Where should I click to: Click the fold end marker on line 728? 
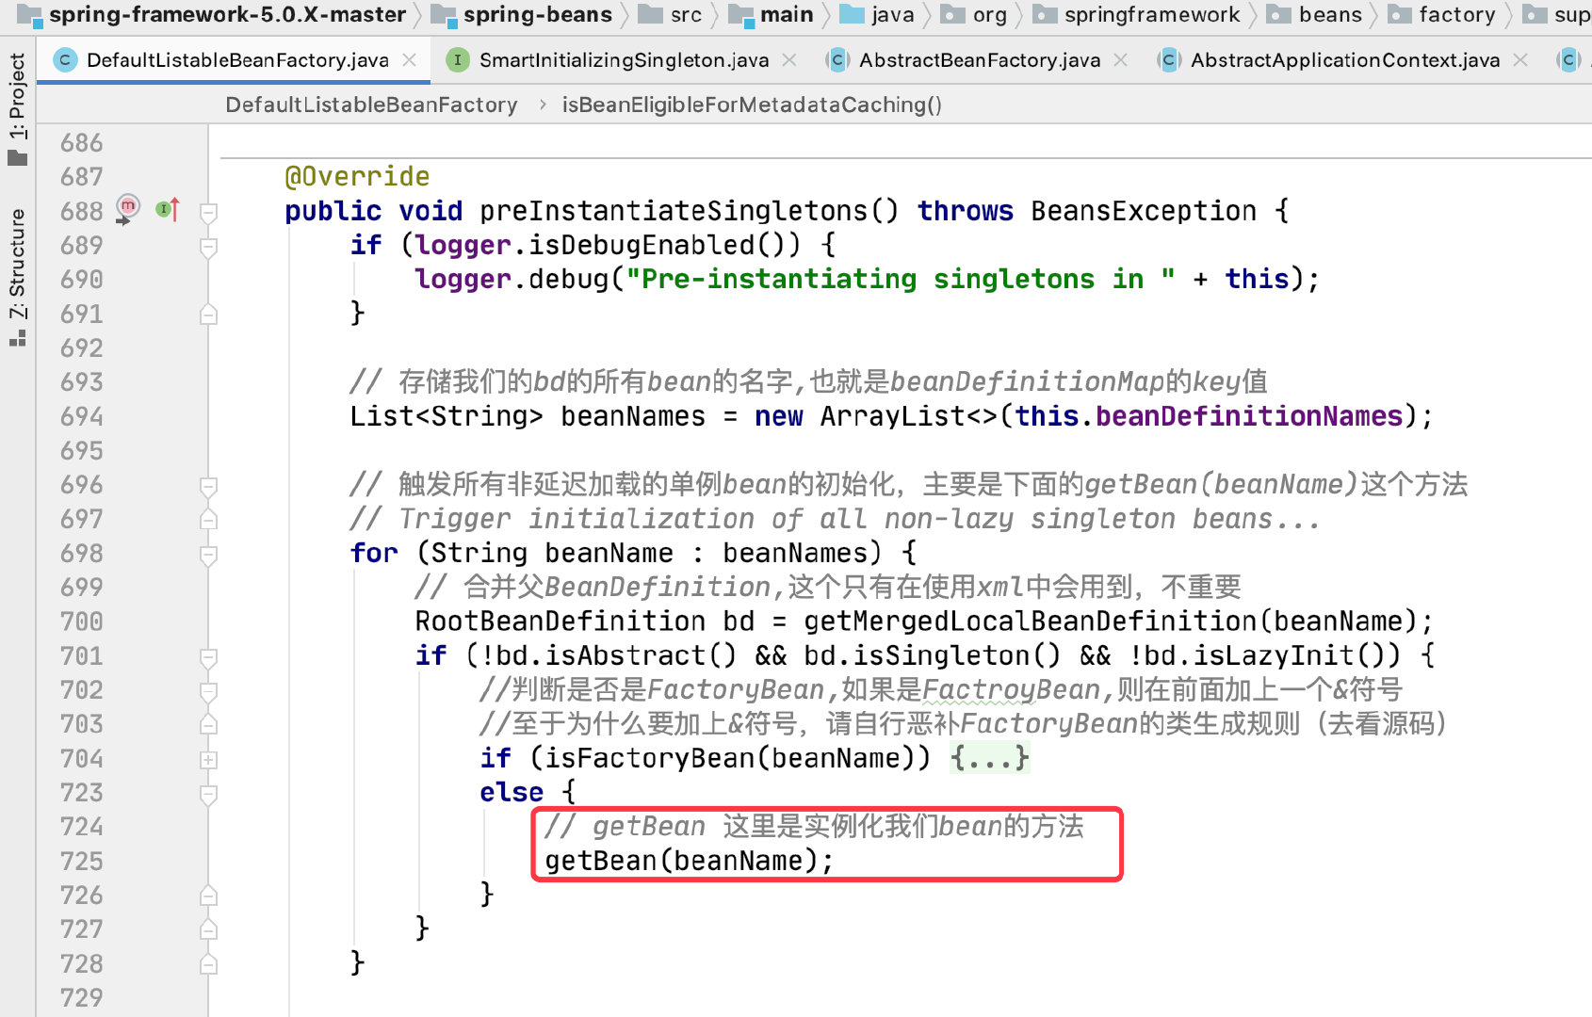(209, 965)
